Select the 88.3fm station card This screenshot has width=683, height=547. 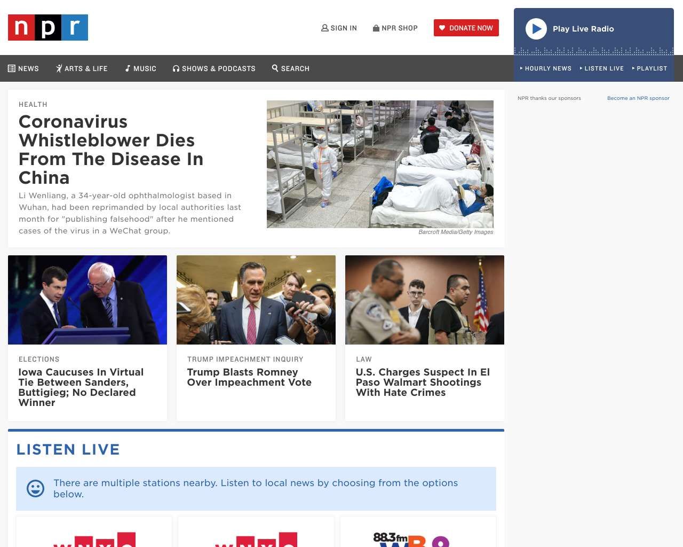click(418, 532)
